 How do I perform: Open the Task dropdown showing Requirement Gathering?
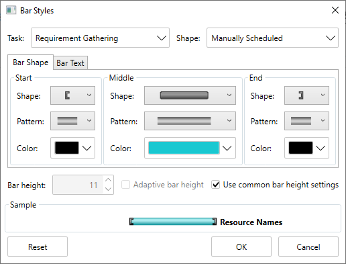[x=100, y=38]
